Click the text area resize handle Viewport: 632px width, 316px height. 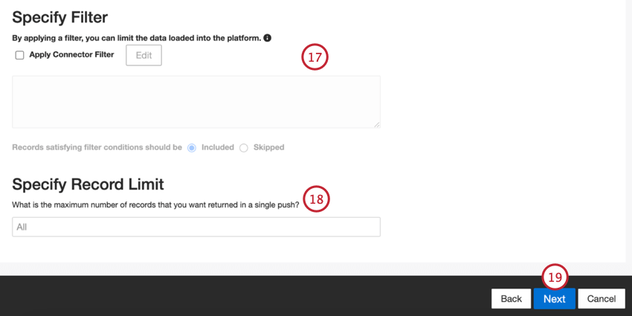(377, 125)
